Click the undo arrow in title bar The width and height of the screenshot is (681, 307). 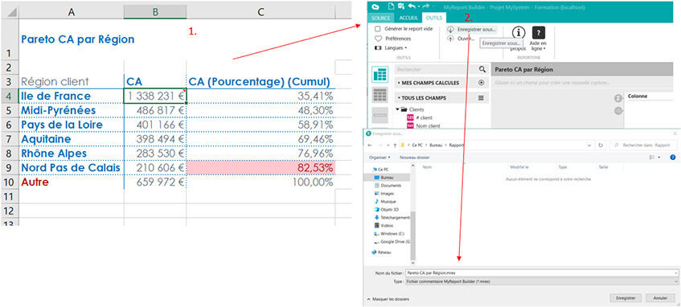pyautogui.click(x=412, y=6)
